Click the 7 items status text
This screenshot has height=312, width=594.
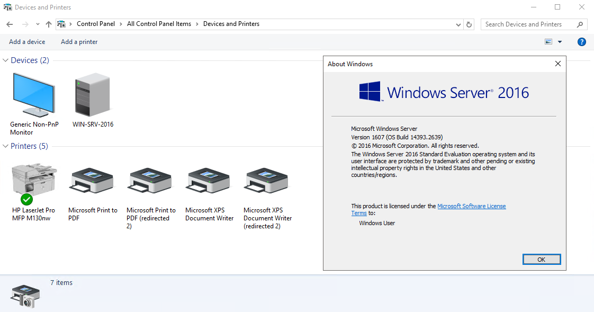pos(61,282)
